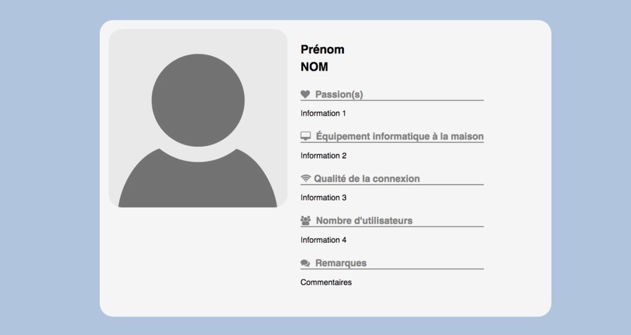Click the shoulders shape of the avatar silhouette
Screen dimensions: 631x335
(198, 178)
